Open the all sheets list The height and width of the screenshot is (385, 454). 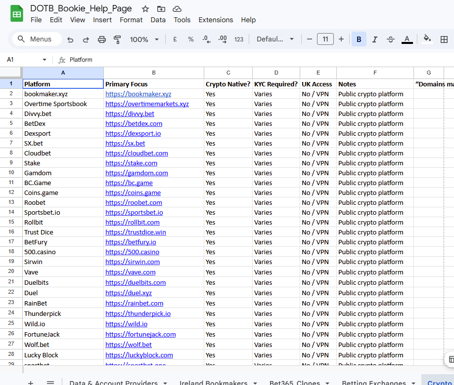click(x=50, y=383)
